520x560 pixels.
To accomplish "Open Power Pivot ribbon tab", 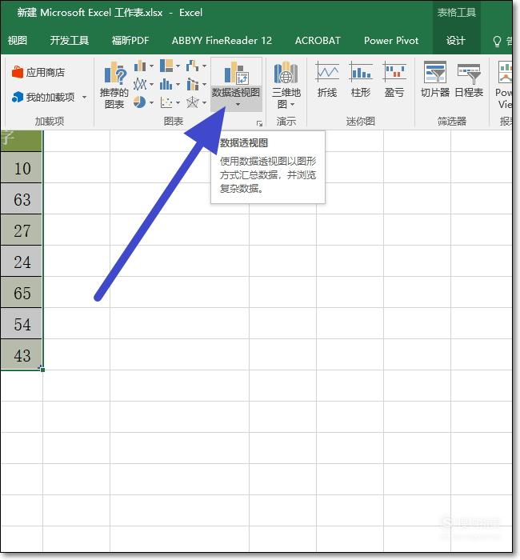I will coord(391,40).
